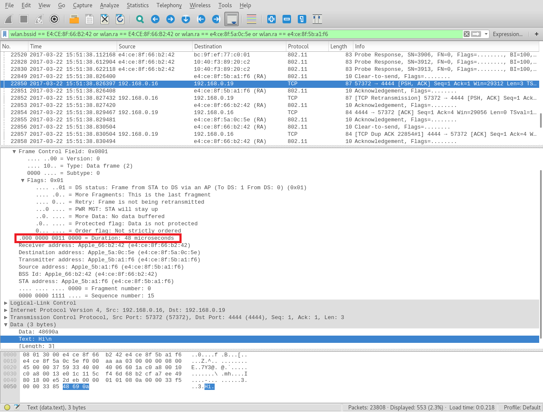Screen dimensions: 543x412
Task: Click the Restart current capture icon
Action: [x=39, y=19]
